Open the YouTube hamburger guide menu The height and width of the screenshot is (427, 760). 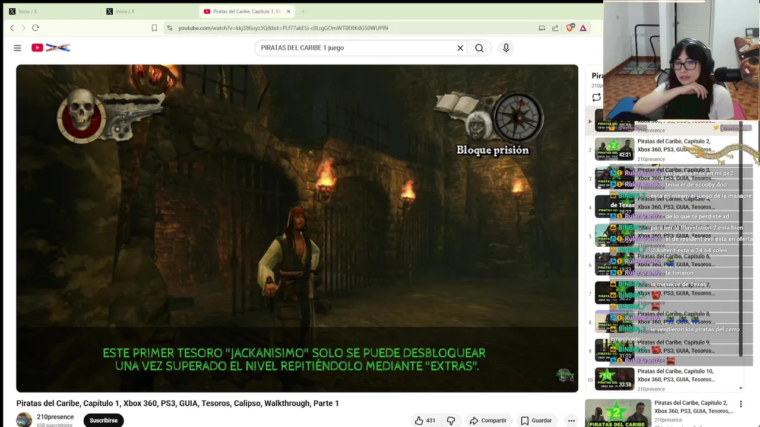pos(17,48)
